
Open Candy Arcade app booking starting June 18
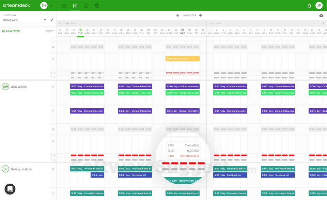point(135,93)
